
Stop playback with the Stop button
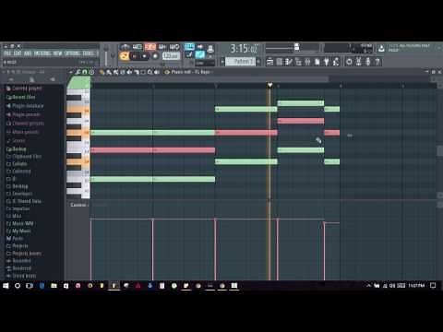[x=144, y=56]
